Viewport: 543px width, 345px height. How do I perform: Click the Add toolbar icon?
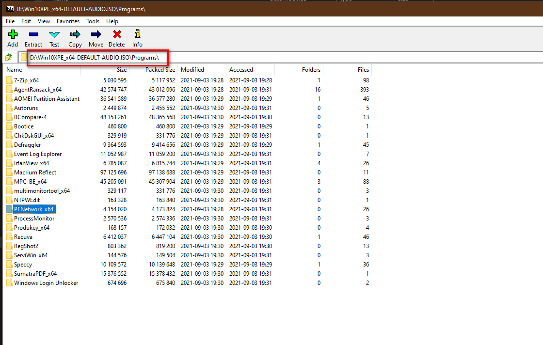click(13, 34)
